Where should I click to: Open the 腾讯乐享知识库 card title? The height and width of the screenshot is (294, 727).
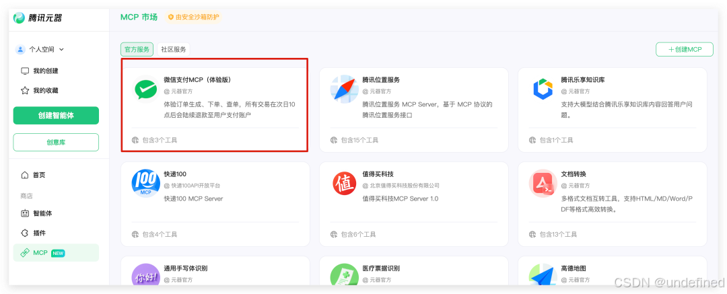[583, 80]
